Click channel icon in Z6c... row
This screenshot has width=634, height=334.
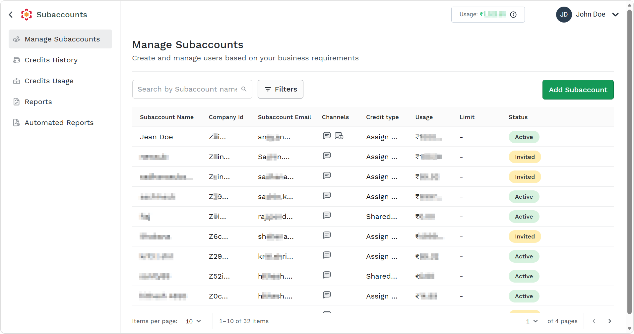[x=327, y=235]
